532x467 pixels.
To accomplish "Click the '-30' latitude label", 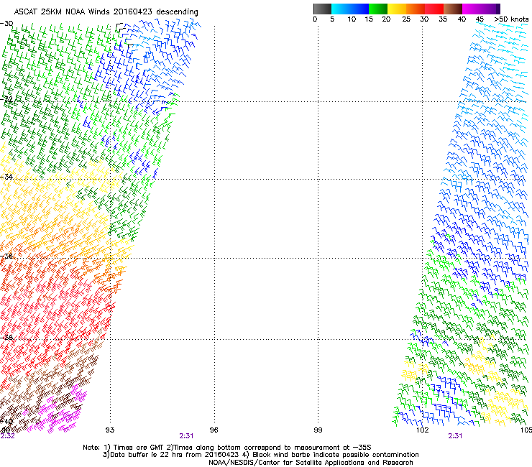I will [x=6, y=24].
